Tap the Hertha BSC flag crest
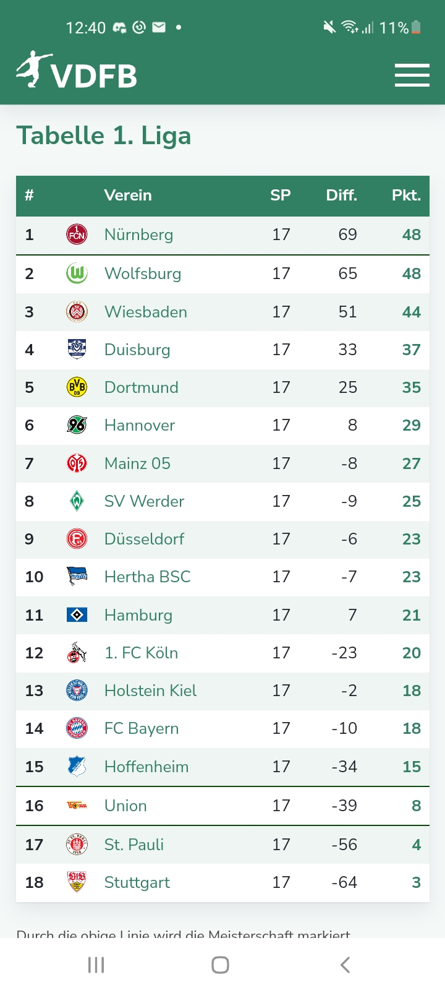Image resolution: width=445 pixels, height=990 pixels. (x=77, y=577)
